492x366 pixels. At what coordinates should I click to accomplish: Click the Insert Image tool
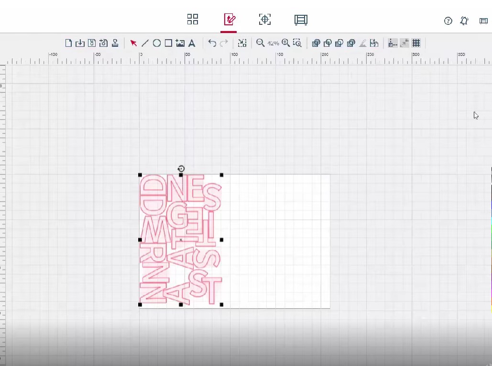pos(180,43)
